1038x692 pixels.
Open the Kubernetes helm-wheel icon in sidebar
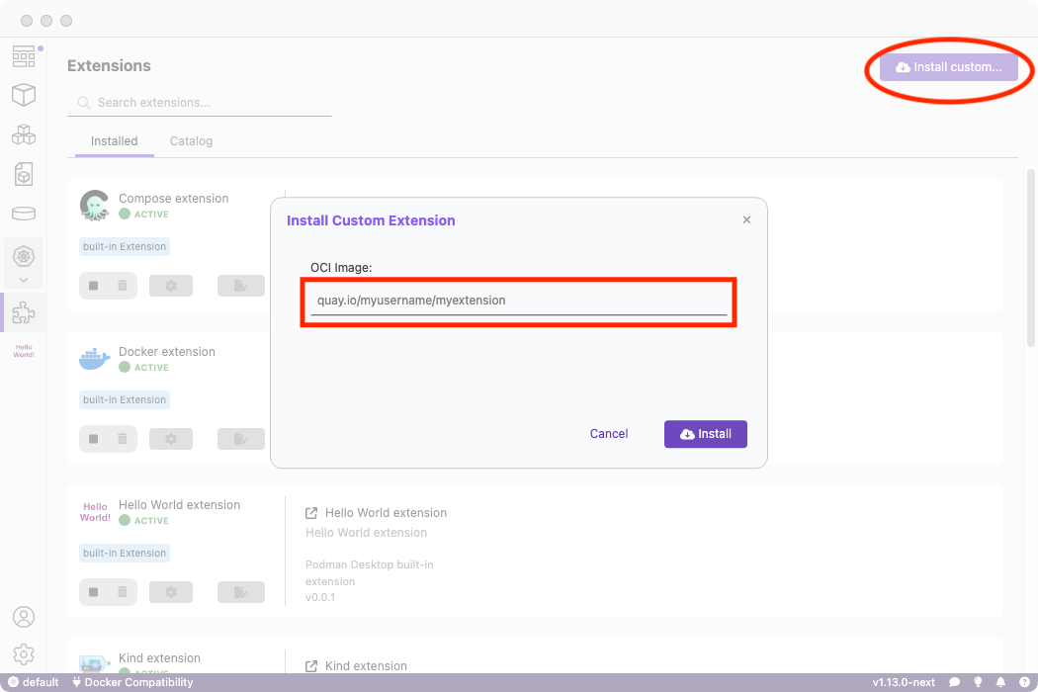24,256
